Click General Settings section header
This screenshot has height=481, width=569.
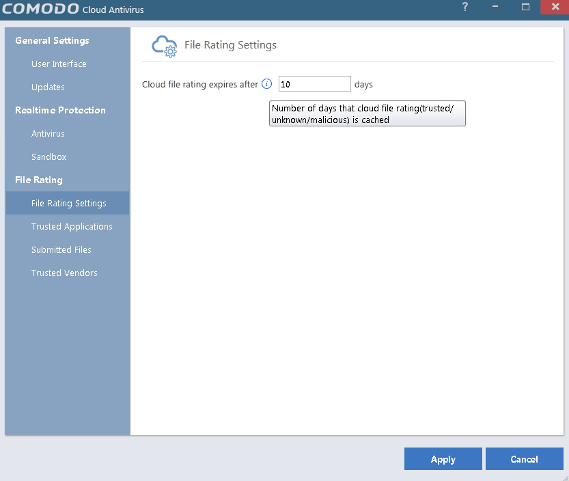point(52,41)
